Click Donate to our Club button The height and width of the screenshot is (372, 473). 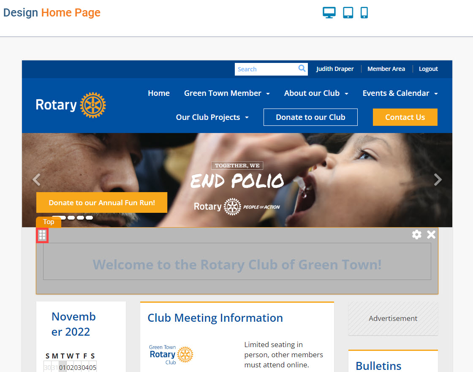pyautogui.click(x=310, y=117)
